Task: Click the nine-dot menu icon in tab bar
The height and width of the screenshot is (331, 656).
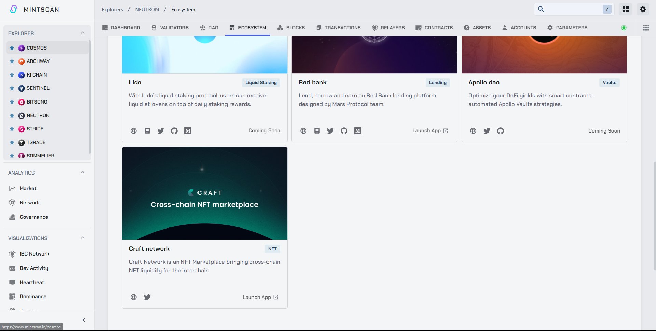Action: pos(646,28)
